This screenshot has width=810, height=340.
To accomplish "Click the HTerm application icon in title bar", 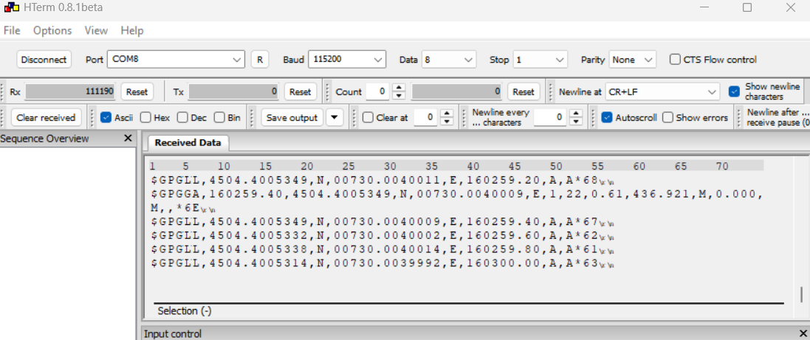I will 10,8.
